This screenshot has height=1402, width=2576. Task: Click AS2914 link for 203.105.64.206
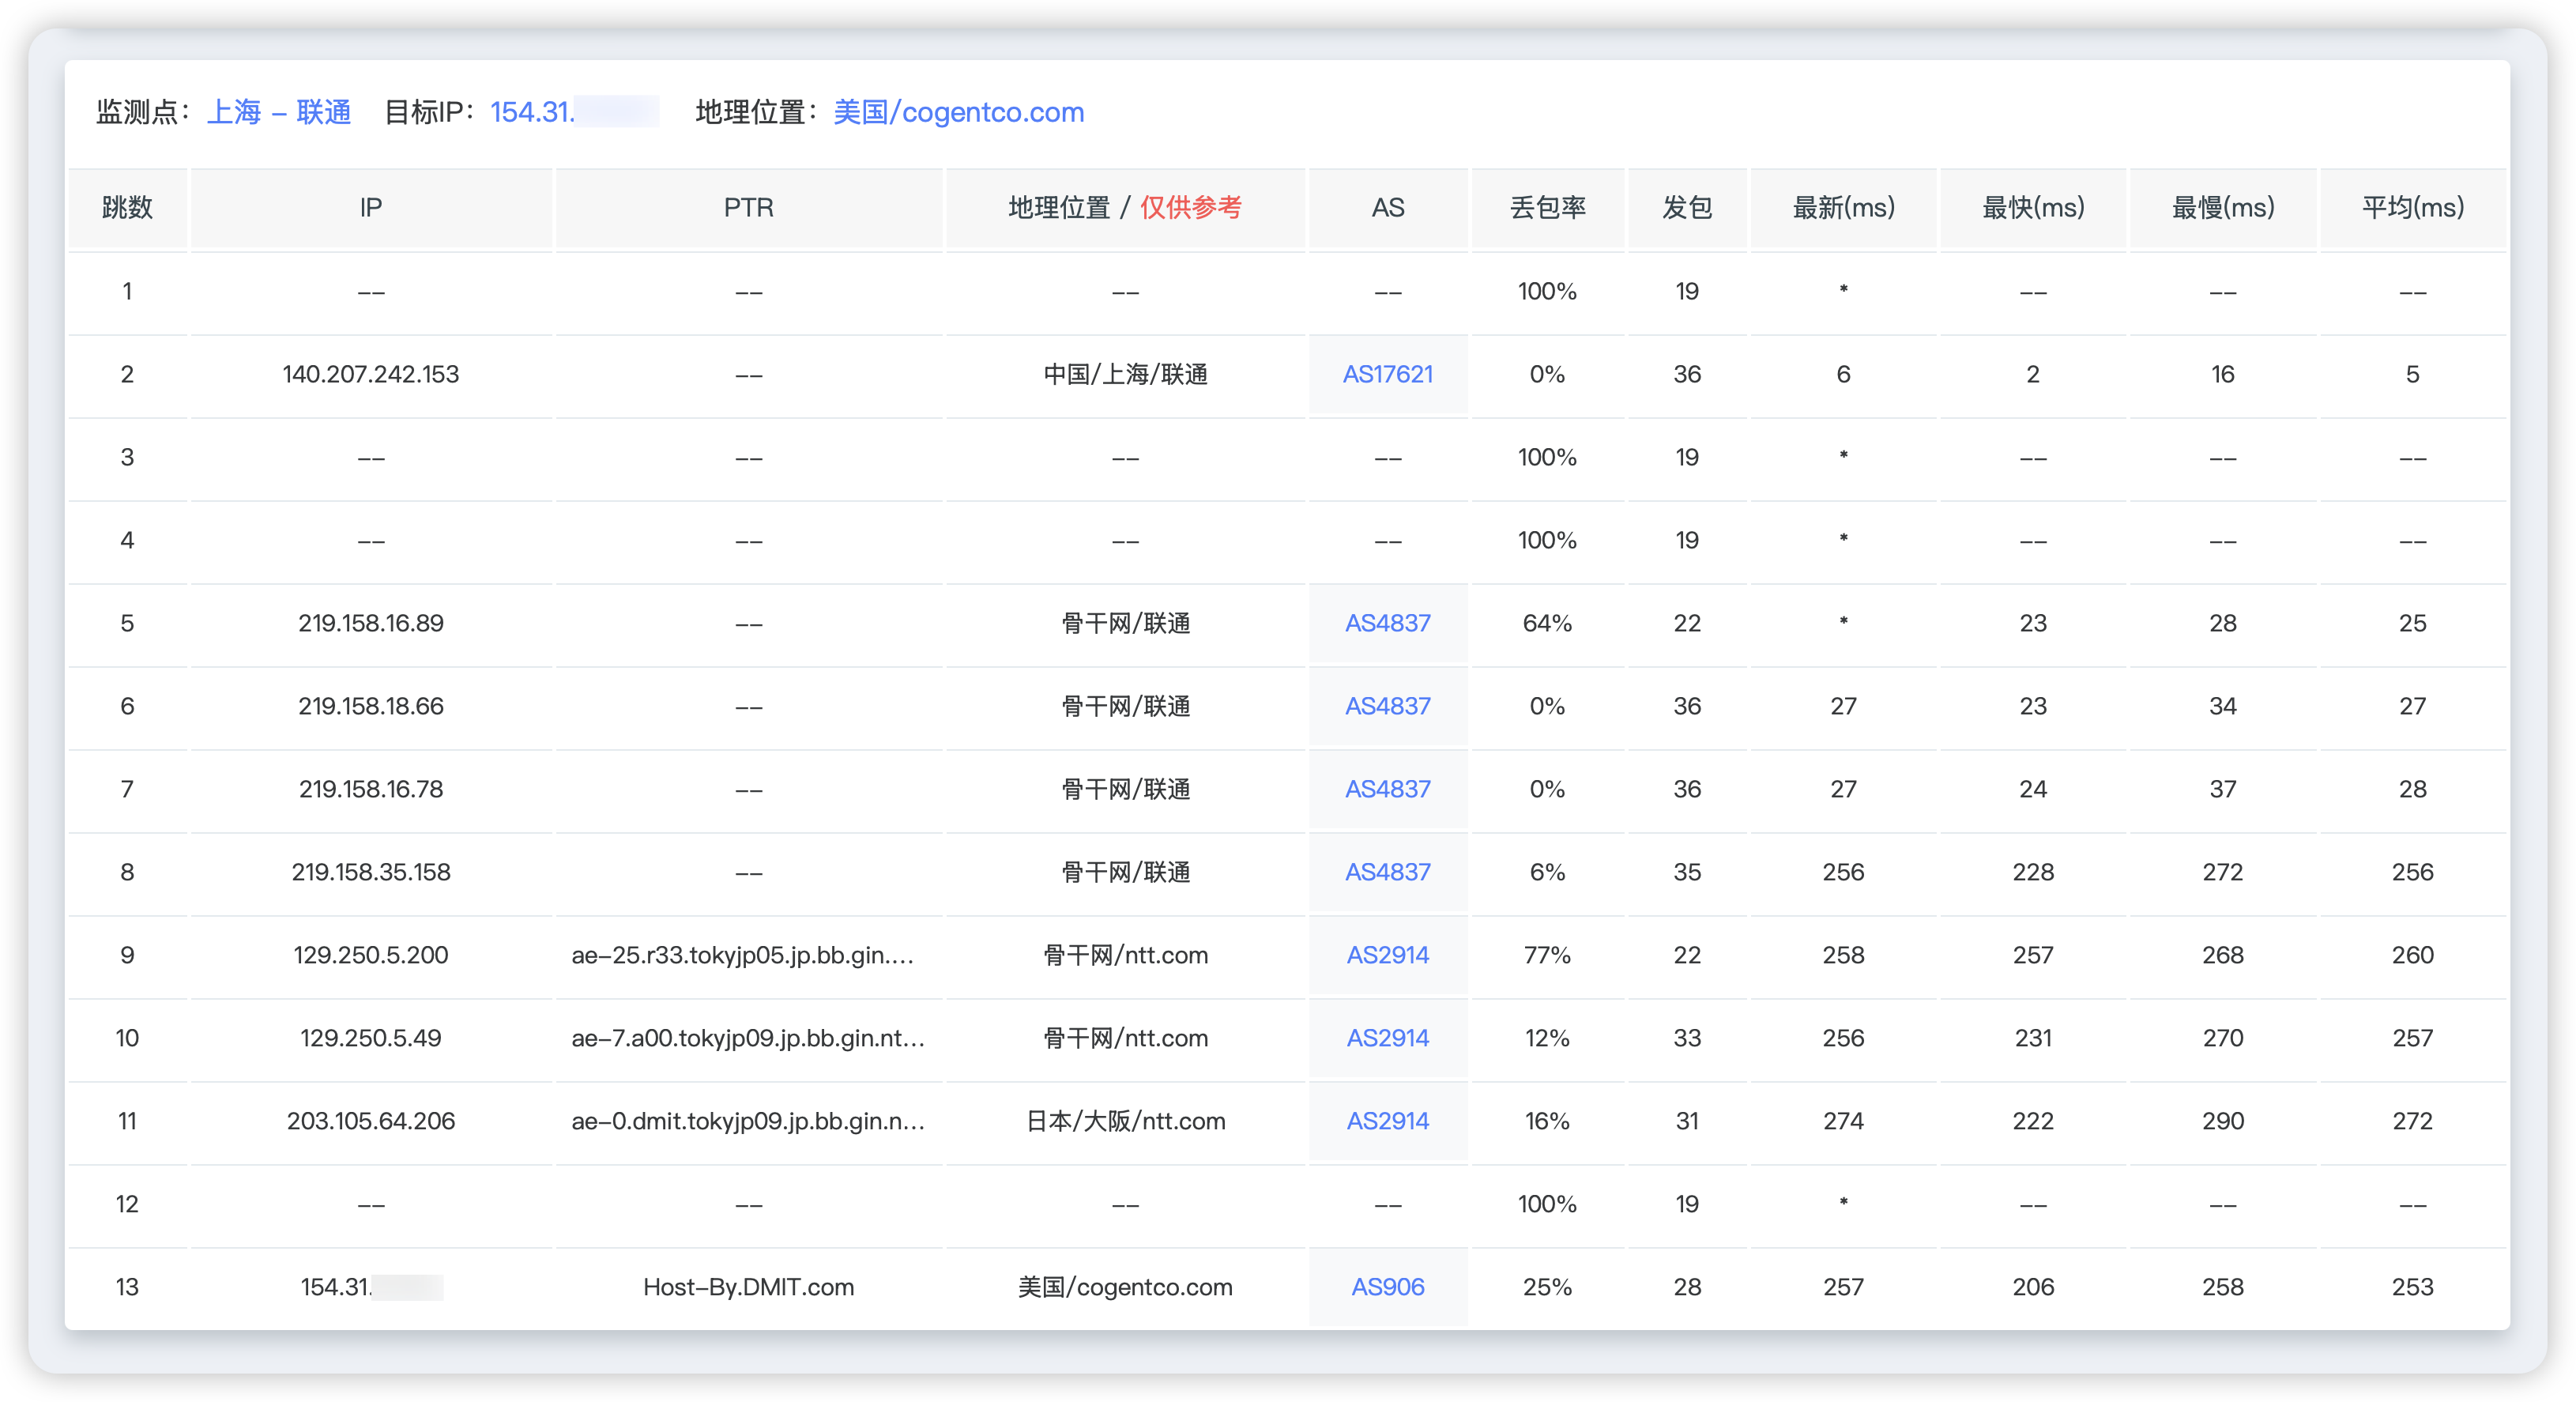[x=1387, y=1121]
